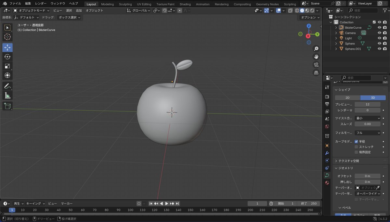Viewport: 390px width, 222px height.
Task: Open the ファイル menu
Action: click(15, 4)
